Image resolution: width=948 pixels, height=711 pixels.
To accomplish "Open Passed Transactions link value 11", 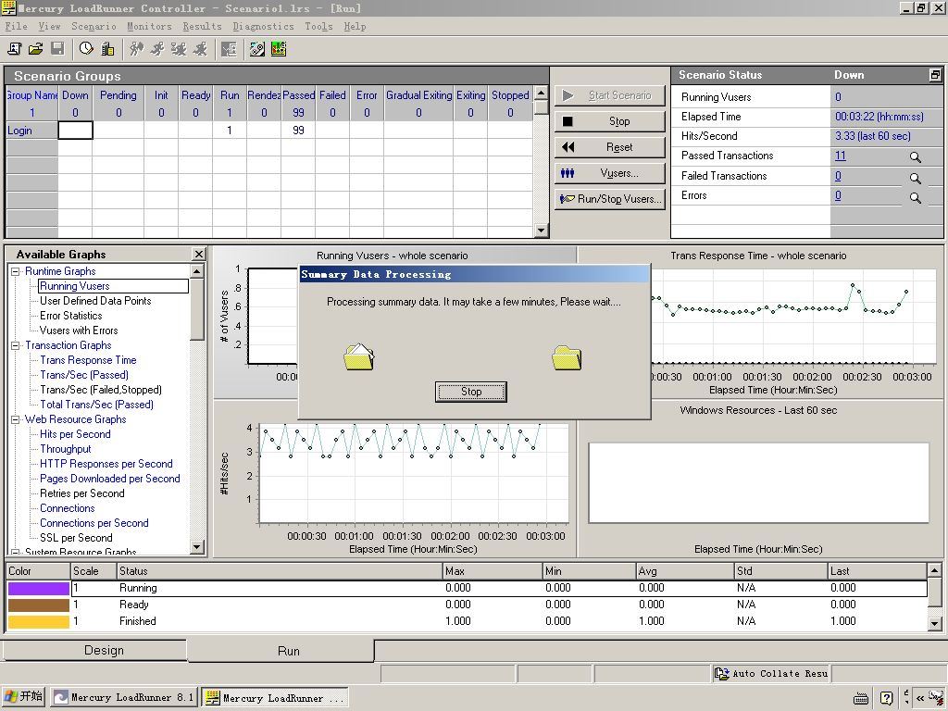I will pyautogui.click(x=841, y=156).
